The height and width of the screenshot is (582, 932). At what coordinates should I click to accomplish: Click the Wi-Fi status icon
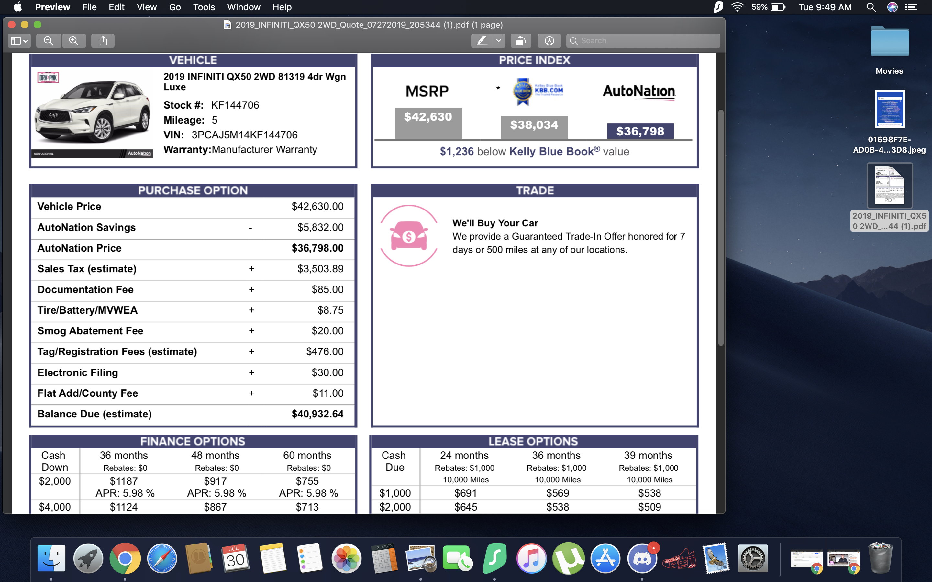737,7
